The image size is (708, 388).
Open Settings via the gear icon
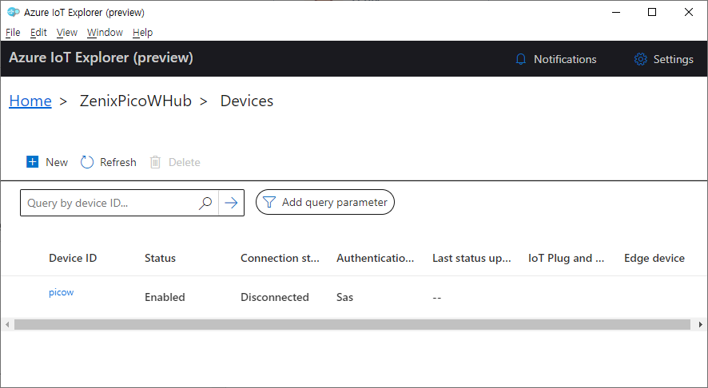(640, 59)
